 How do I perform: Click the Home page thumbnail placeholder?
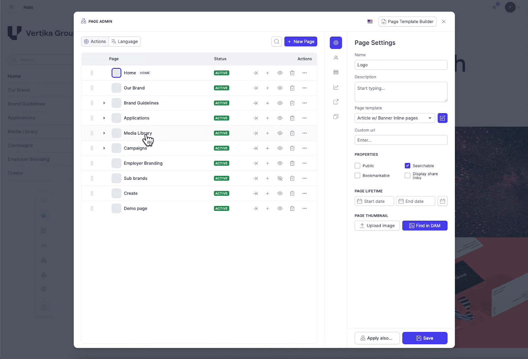point(116,73)
